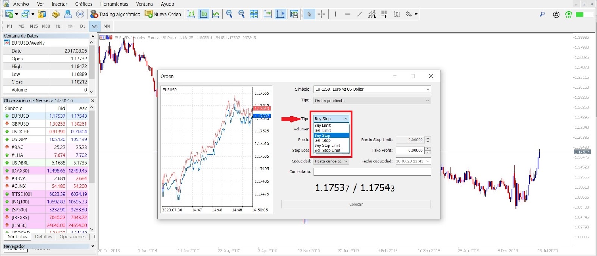Switch chart to bar chart type
597x256 pixels.
pyautogui.click(x=191, y=14)
